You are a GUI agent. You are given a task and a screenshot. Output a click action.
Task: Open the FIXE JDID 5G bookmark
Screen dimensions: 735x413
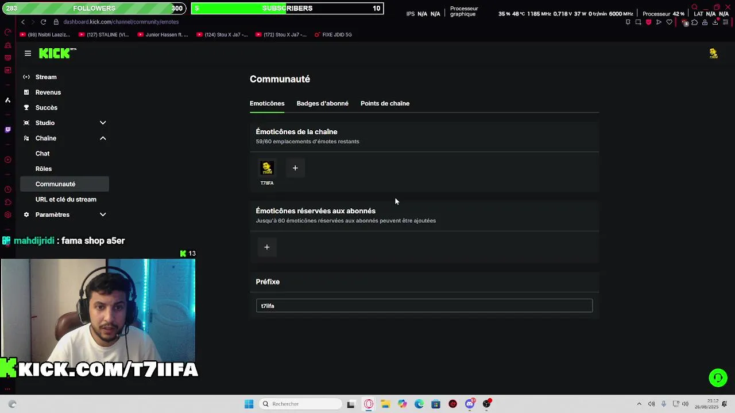pyautogui.click(x=332, y=34)
